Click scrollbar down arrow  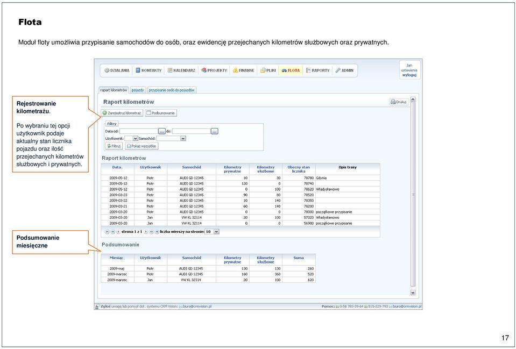click(x=413, y=293)
